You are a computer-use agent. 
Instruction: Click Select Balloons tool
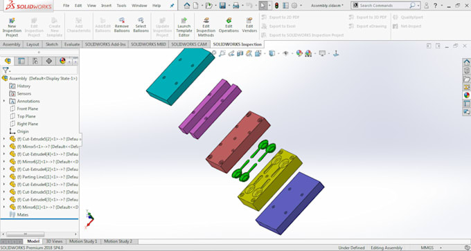click(x=141, y=25)
